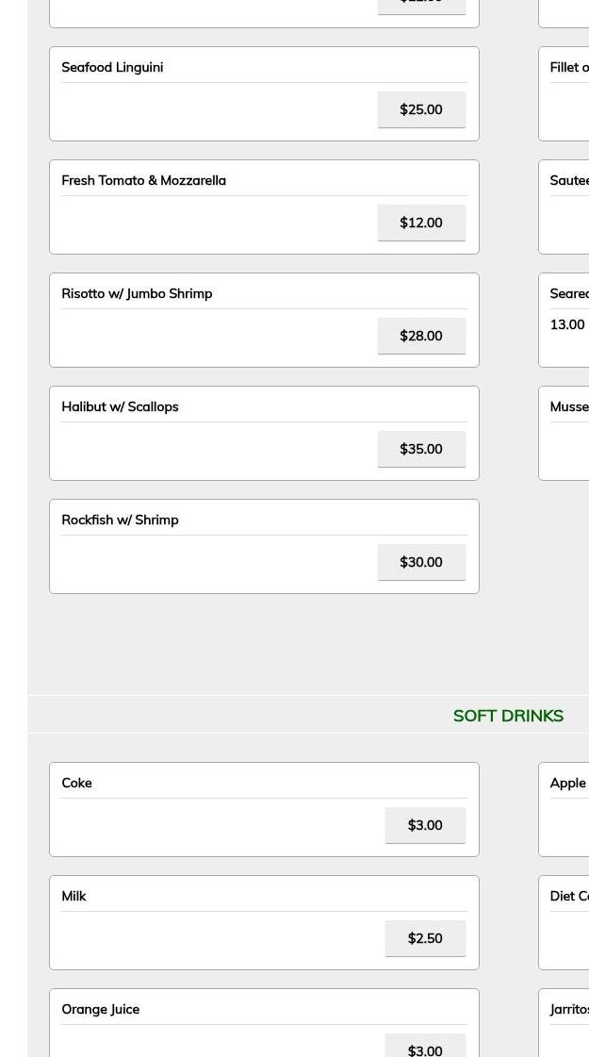The height and width of the screenshot is (1057, 589).
Task: Open the Seafood Linguini item title
Action: [x=112, y=67]
